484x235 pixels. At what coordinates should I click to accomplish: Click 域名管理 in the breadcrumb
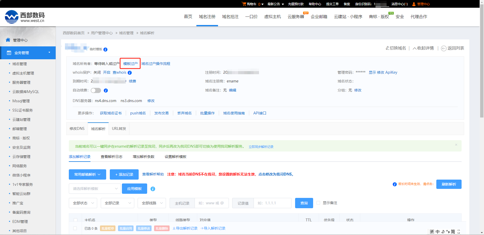126,33
